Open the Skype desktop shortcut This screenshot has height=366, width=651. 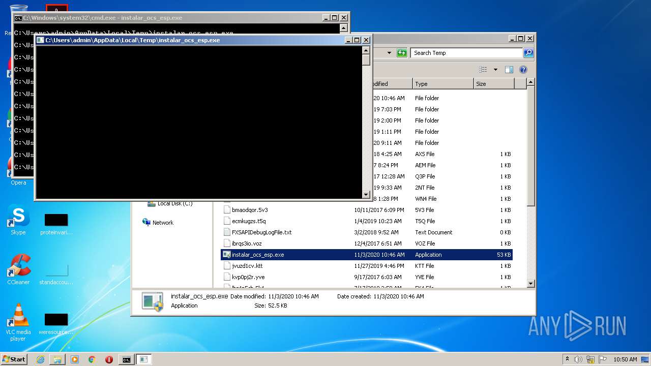click(x=18, y=220)
